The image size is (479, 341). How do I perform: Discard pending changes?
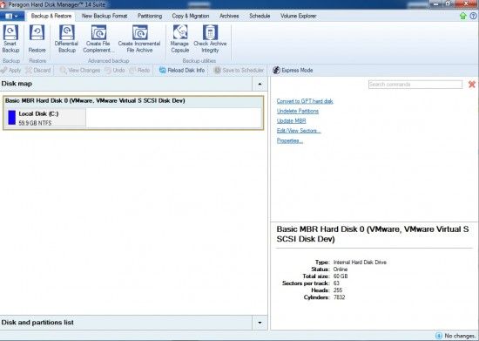click(38, 71)
